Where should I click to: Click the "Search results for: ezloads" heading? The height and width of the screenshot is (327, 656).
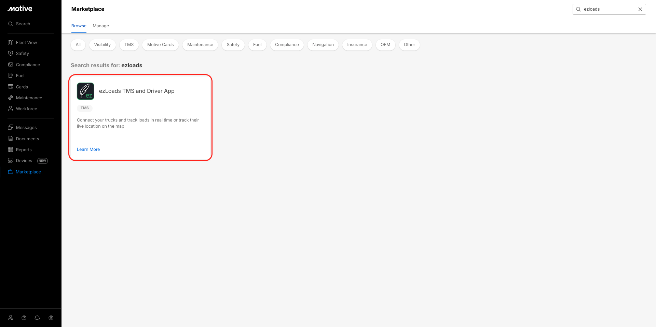point(106,66)
